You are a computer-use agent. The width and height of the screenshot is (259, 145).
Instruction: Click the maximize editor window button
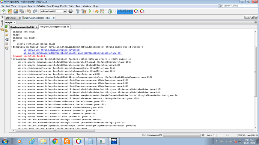tap(256, 17)
